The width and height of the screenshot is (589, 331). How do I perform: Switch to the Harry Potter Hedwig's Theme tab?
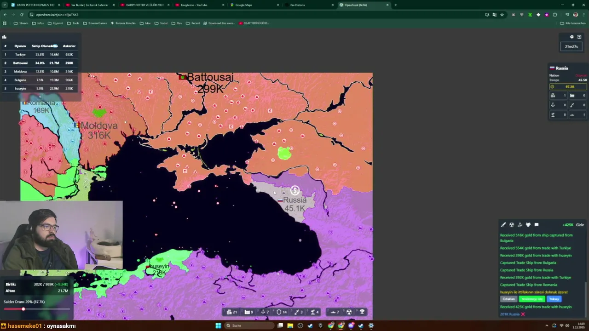coord(35,5)
